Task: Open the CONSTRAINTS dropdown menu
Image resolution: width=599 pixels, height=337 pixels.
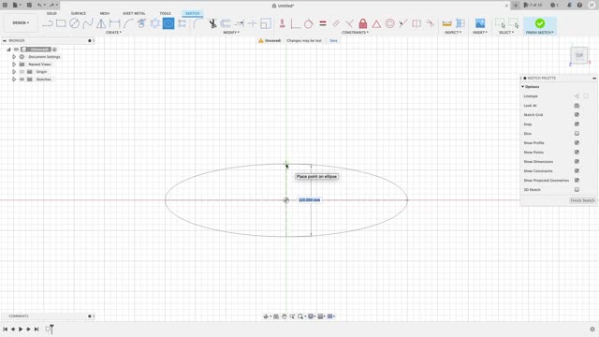Action: pyautogui.click(x=355, y=33)
